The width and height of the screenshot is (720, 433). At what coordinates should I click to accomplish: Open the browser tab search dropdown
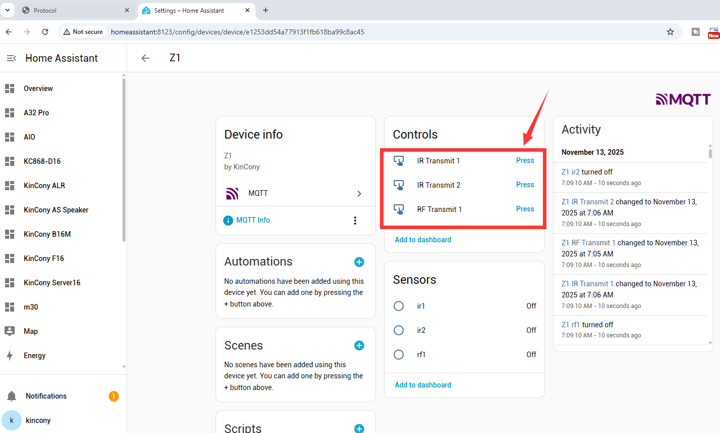pos(8,10)
